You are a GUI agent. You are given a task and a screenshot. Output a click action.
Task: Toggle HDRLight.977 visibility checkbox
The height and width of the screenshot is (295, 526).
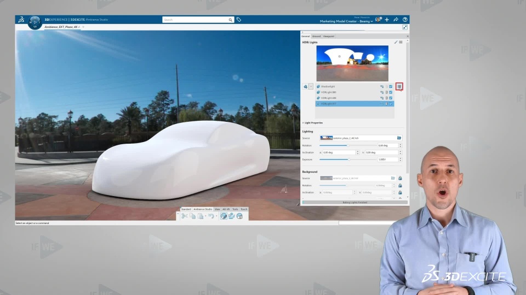click(391, 104)
